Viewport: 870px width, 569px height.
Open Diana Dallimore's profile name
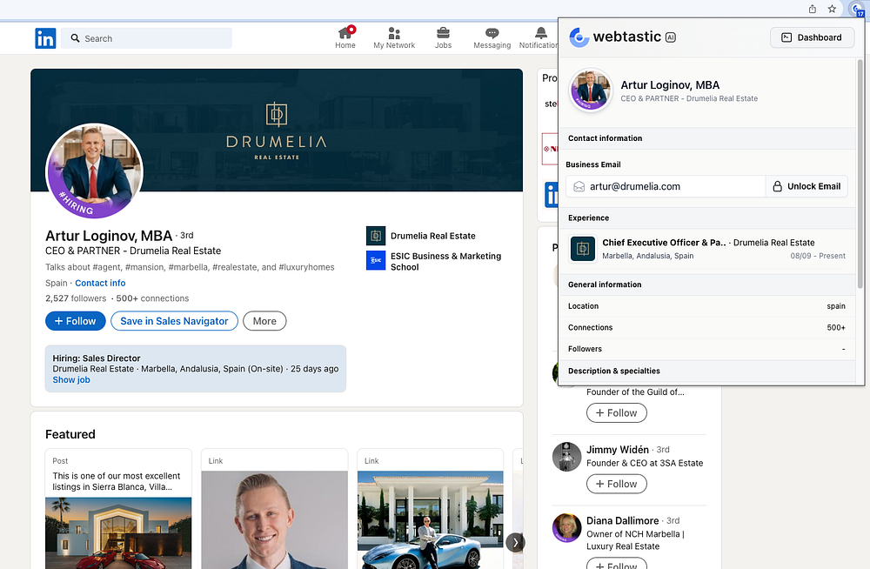pyautogui.click(x=623, y=520)
